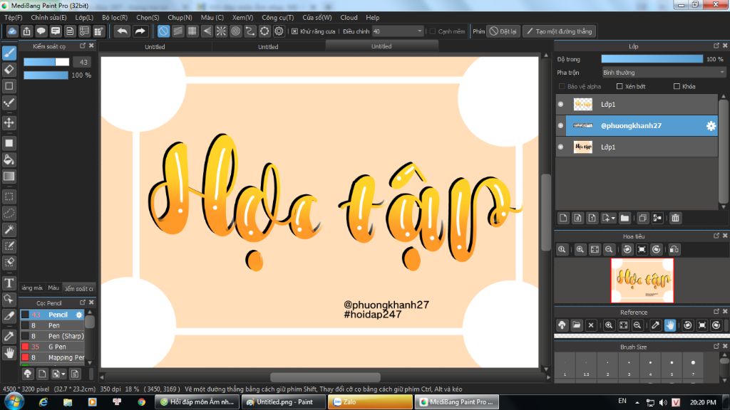
Task: Select the Text tool
Action: (9, 283)
